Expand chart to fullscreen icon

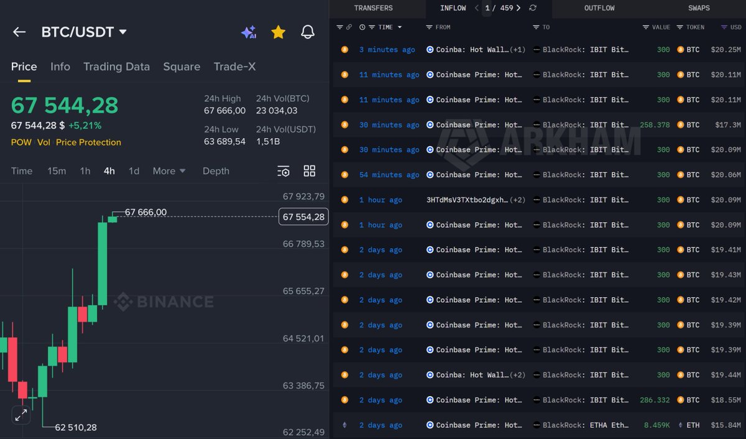point(21,415)
